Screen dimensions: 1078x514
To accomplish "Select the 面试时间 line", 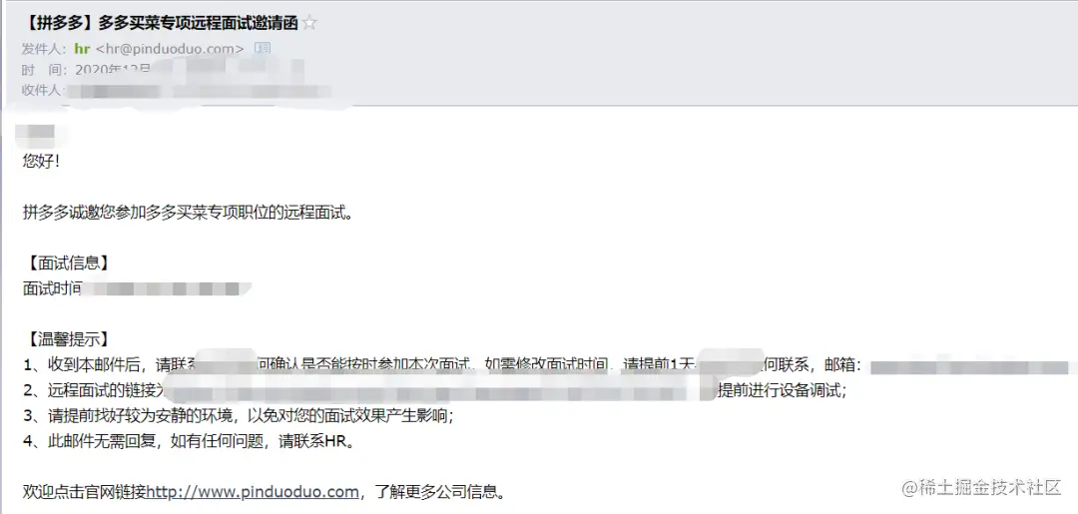I will coord(136,288).
